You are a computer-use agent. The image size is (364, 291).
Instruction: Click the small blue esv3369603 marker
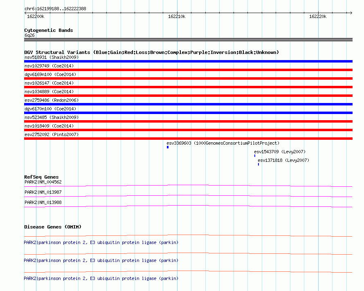(168, 147)
